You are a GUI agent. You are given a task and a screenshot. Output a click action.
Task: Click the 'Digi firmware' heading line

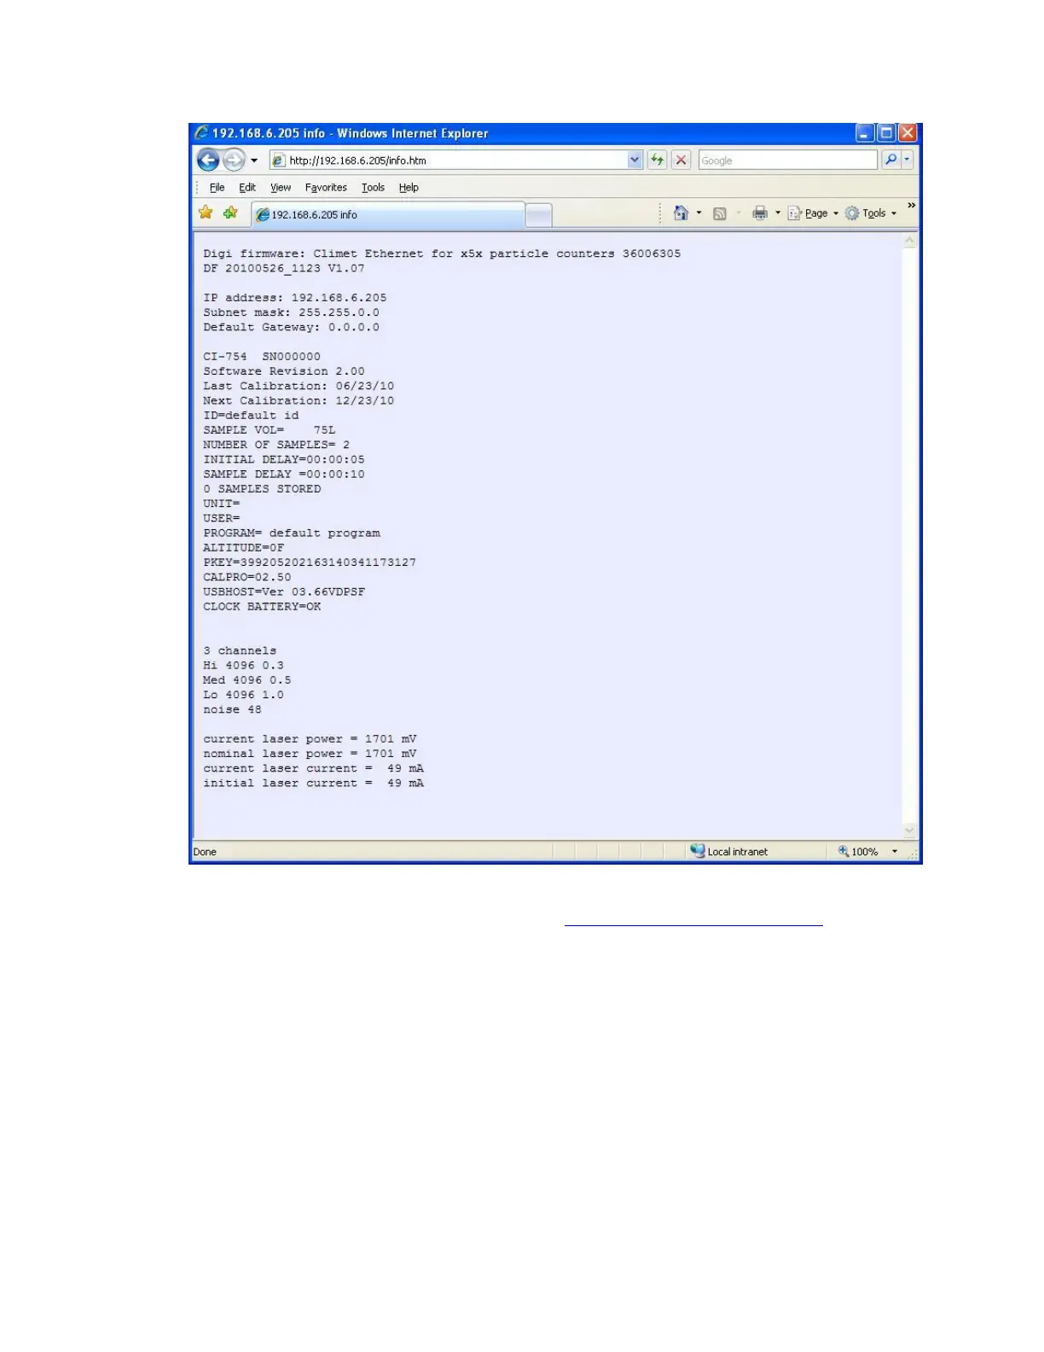tap(442, 253)
